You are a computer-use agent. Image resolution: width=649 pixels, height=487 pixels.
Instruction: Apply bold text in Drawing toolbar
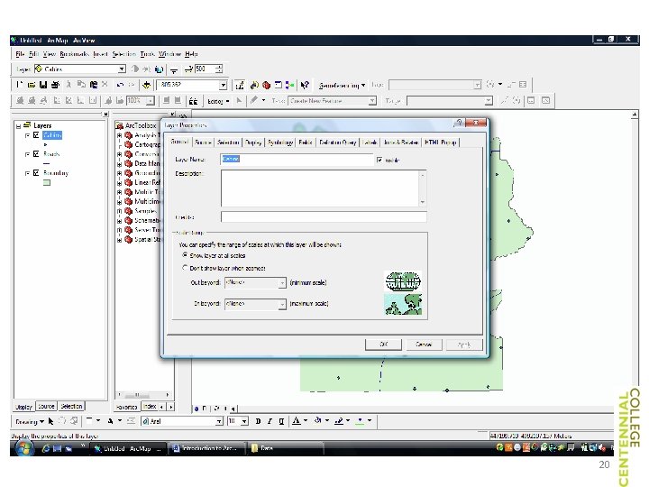258,421
